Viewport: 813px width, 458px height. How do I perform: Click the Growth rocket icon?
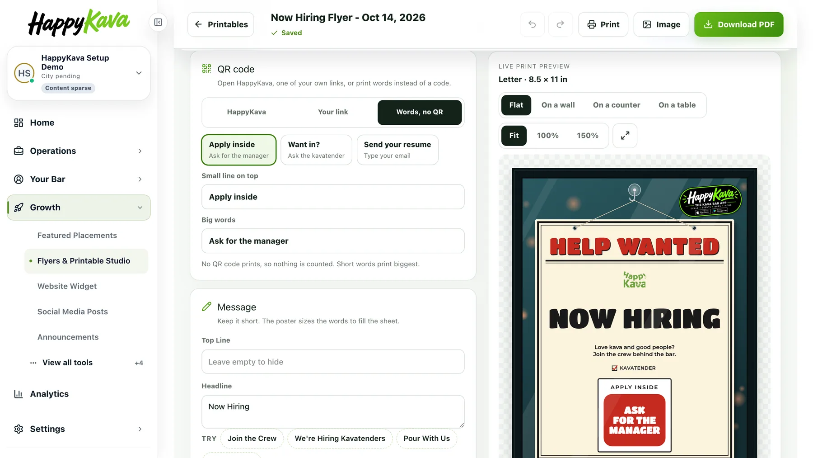[x=19, y=208]
